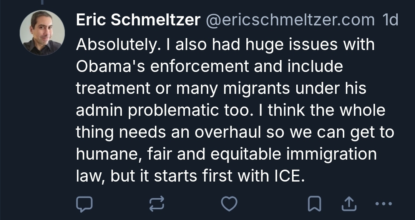Click the thread connector line above the avatar

42,2
